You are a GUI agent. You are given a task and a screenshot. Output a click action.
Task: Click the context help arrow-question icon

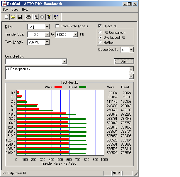(x=56, y=17)
